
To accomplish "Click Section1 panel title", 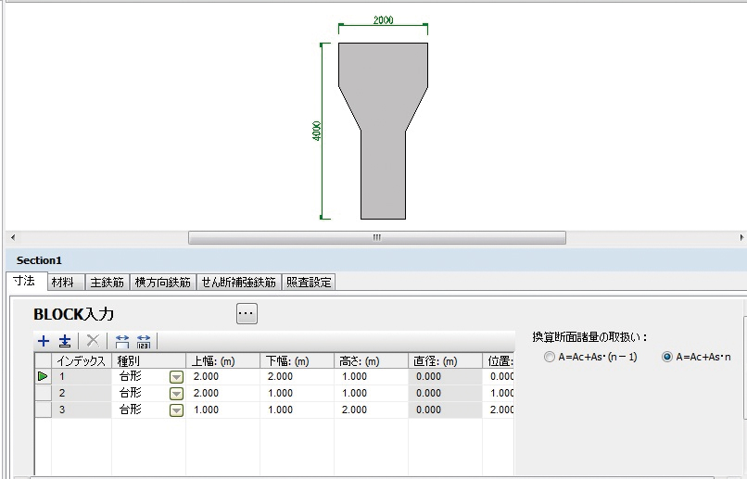I will (39, 260).
